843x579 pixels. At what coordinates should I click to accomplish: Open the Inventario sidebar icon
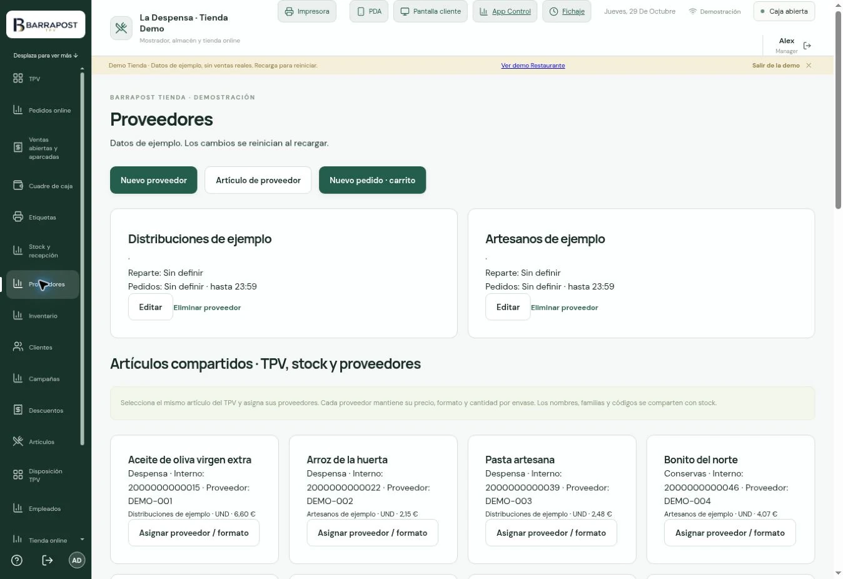pyautogui.click(x=18, y=316)
